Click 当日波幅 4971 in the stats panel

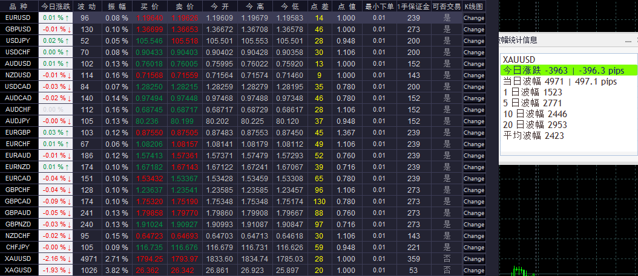pyautogui.click(x=560, y=81)
